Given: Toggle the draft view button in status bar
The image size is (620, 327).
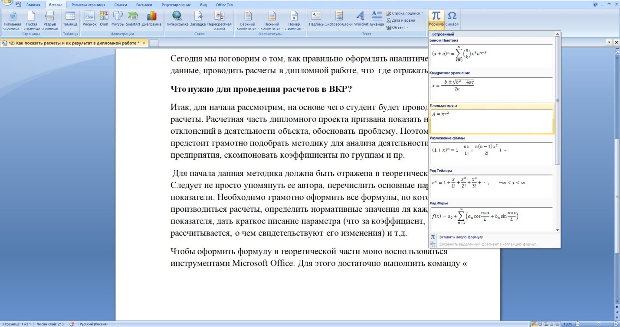Looking at the screenshot, I should pos(557,324).
